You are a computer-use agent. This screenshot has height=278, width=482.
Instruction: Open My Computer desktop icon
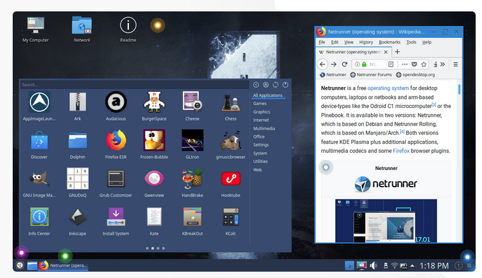tap(36, 30)
